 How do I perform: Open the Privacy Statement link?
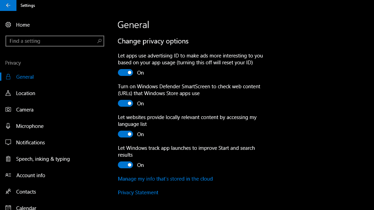138,193
